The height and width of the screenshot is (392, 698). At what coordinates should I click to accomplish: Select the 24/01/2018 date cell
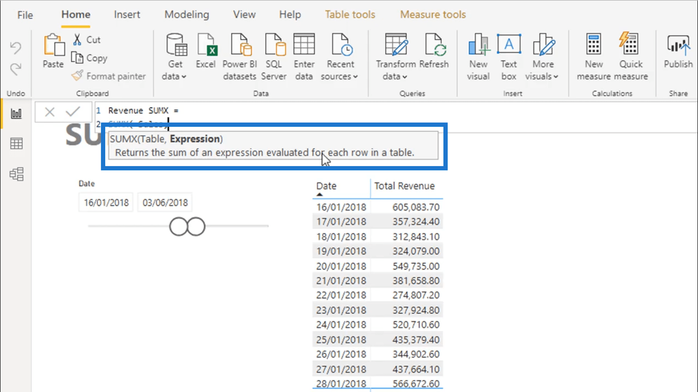pyautogui.click(x=341, y=324)
